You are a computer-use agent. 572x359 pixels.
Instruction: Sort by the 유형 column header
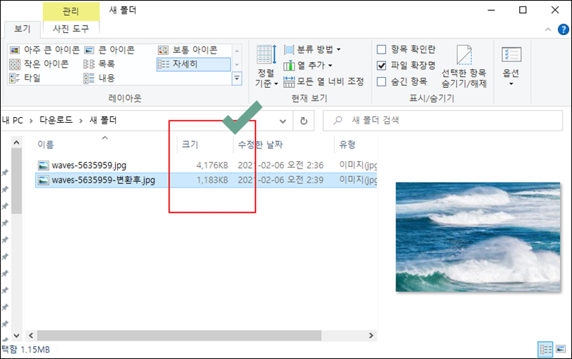coord(347,145)
